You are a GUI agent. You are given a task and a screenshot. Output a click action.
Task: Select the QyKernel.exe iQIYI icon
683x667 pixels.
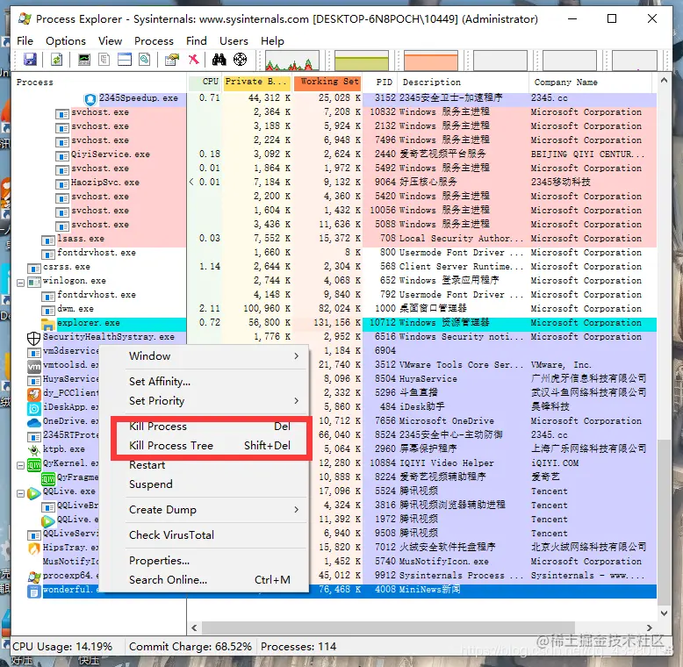pos(34,465)
